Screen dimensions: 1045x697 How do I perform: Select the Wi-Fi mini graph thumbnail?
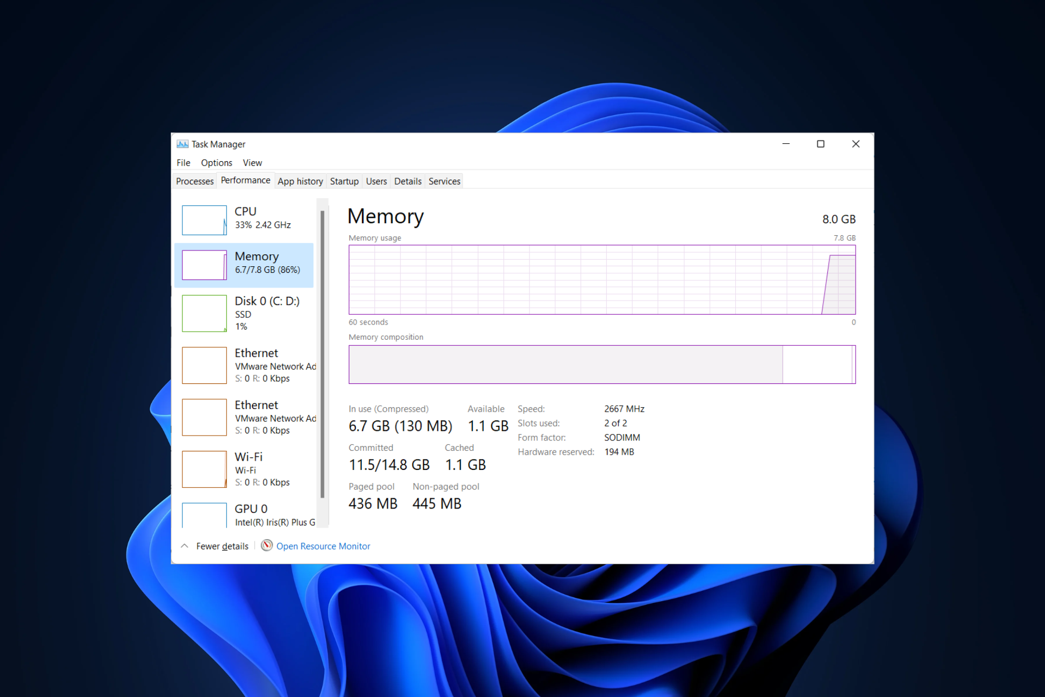coord(204,469)
